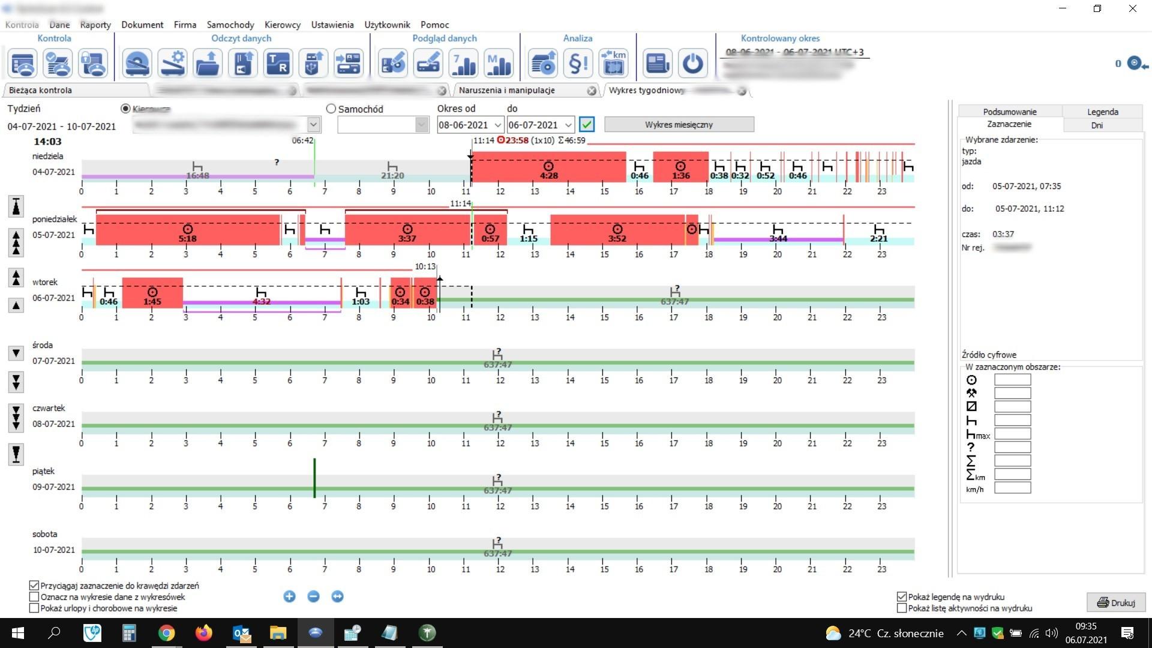The image size is (1152, 648).
Task: Open the folder file import icon
Action: click(x=208, y=64)
